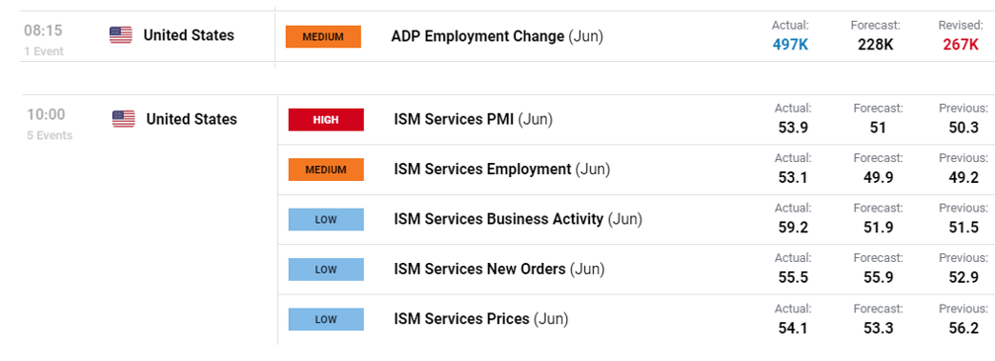
Task: Expand ISM Services Business Activity (Jun) row
Action: (x=518, y=219)
